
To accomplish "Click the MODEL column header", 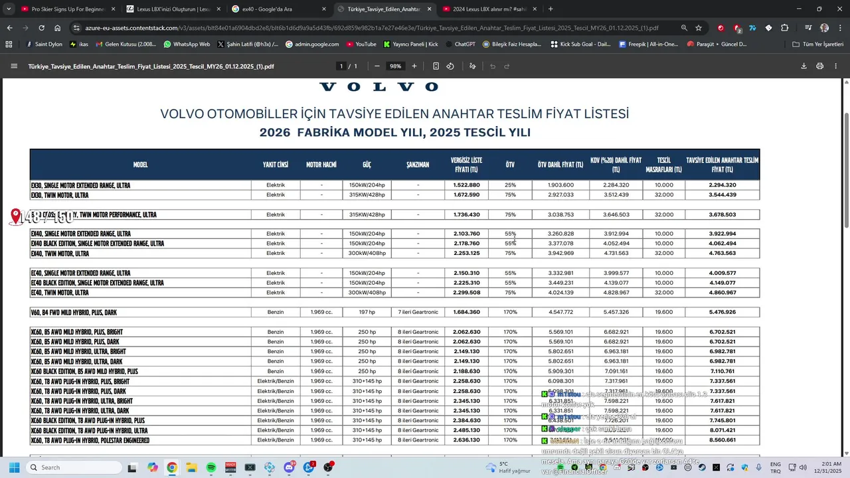I will click(140, 165).
